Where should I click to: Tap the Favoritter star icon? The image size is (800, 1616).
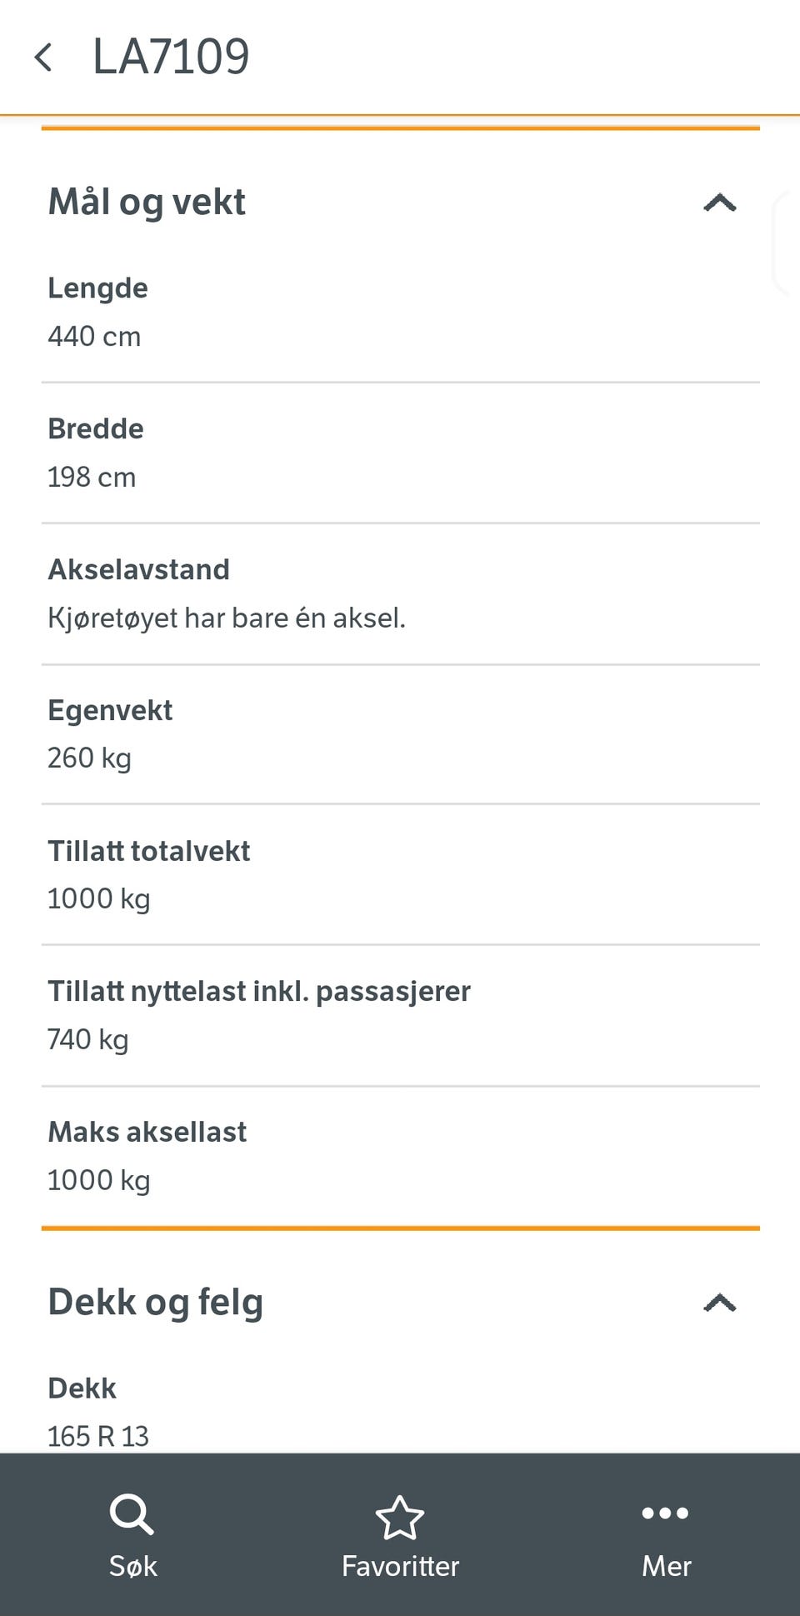point(400,1517)
